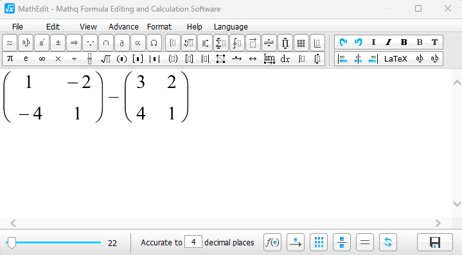Open the Advance menu

pyautogui.click(x=123, y=27)
